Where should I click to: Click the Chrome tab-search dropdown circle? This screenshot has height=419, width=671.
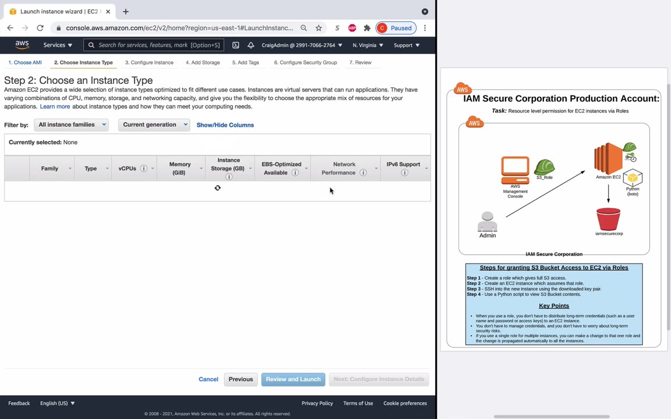425,12
